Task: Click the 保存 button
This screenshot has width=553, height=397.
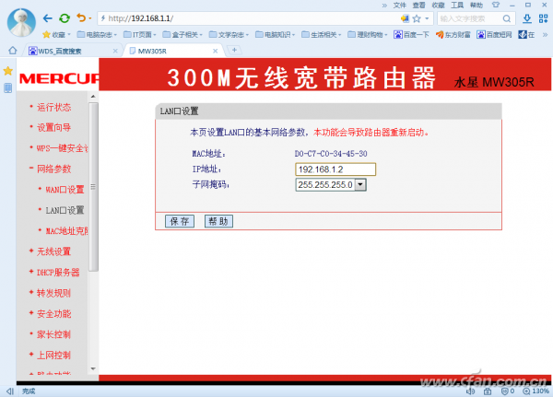Action: pos(180,221)
